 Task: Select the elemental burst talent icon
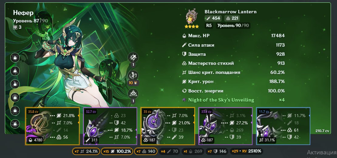[133, 94]
